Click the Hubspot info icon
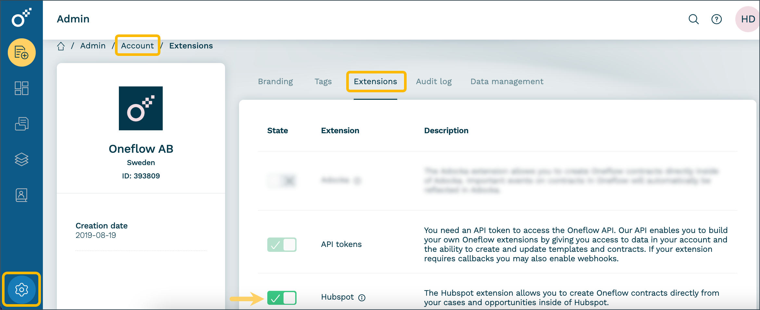Viewport: 760px width, 310px height. click(x=362, y=298)
